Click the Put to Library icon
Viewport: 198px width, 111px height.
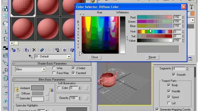click(57, 50)
